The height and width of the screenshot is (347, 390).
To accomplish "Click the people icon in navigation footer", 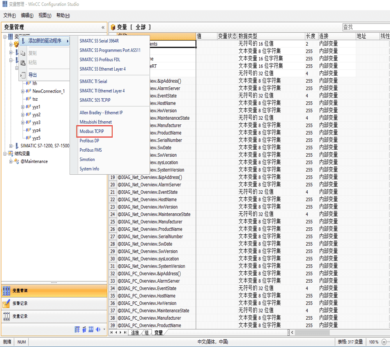I will (x=84, y=330).
